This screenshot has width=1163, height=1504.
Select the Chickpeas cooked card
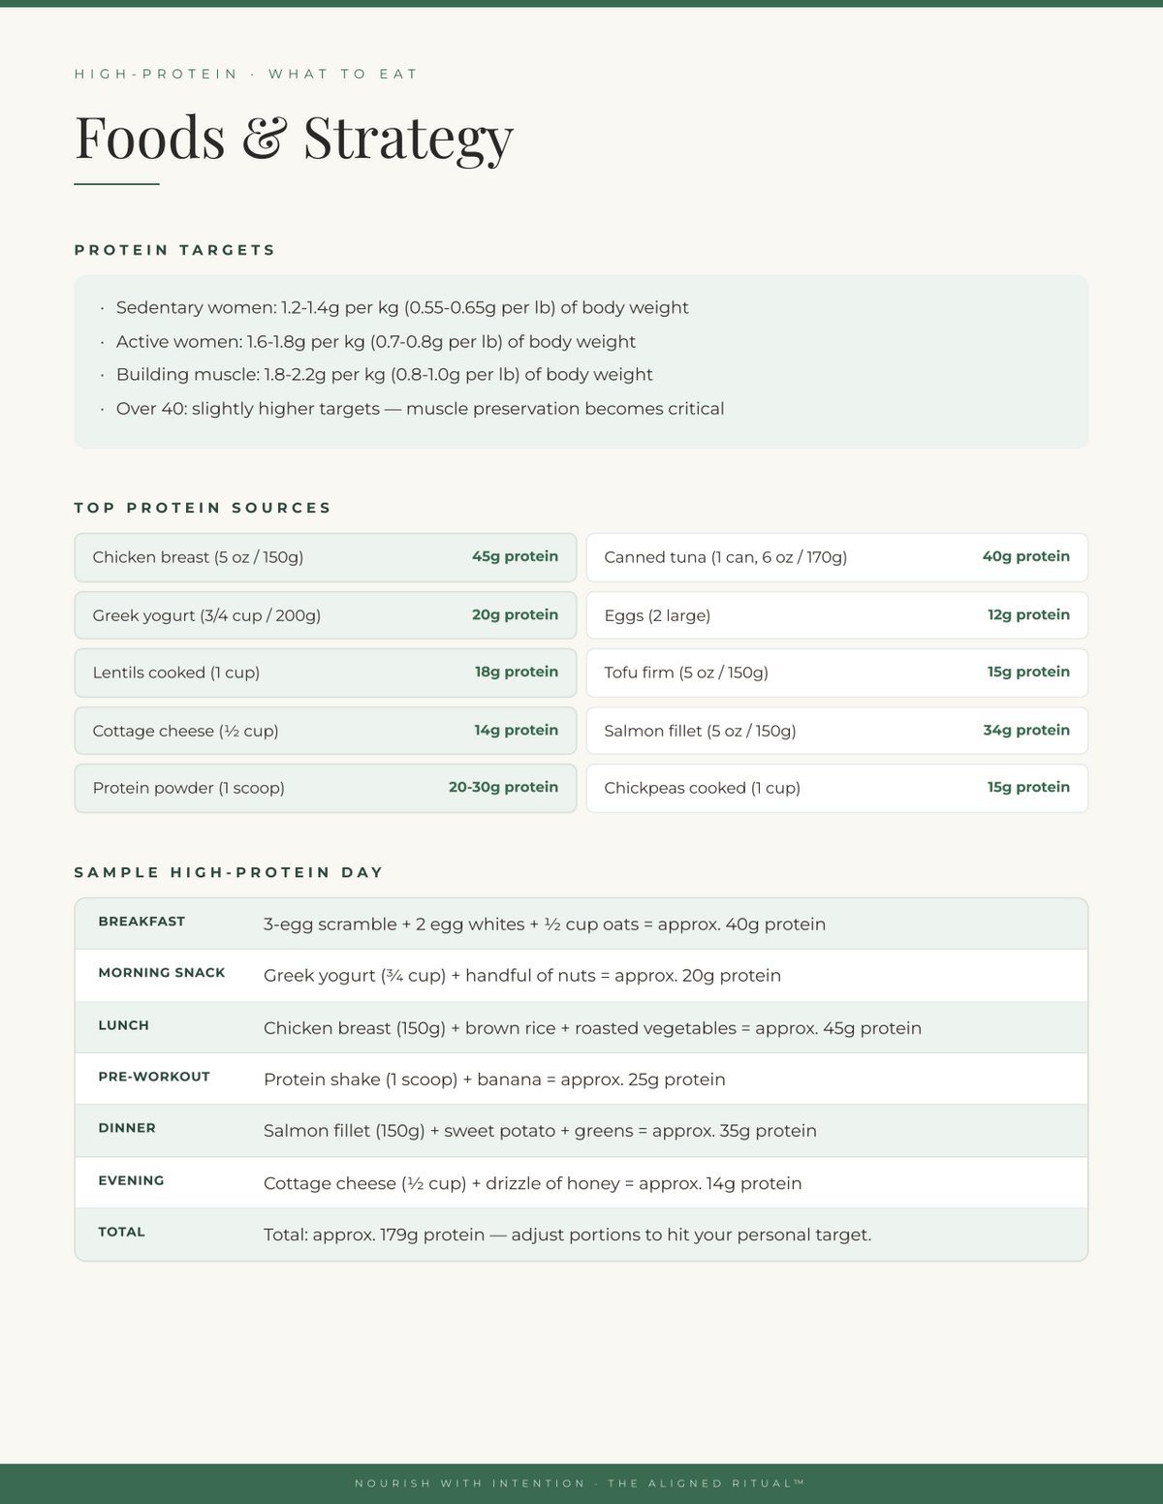tap(837, 788)
